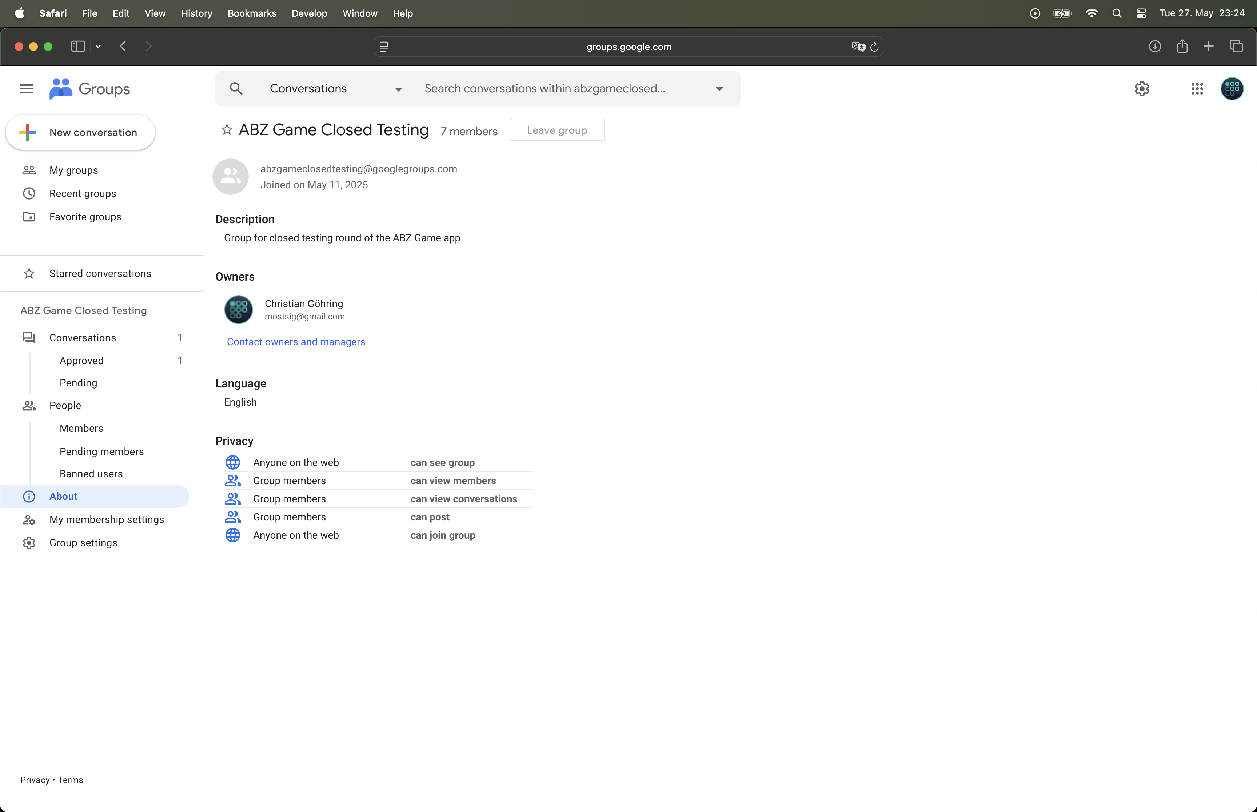Start a New conversation
The width and height of the screenshot is (1257, 812).
pos(80,132)
